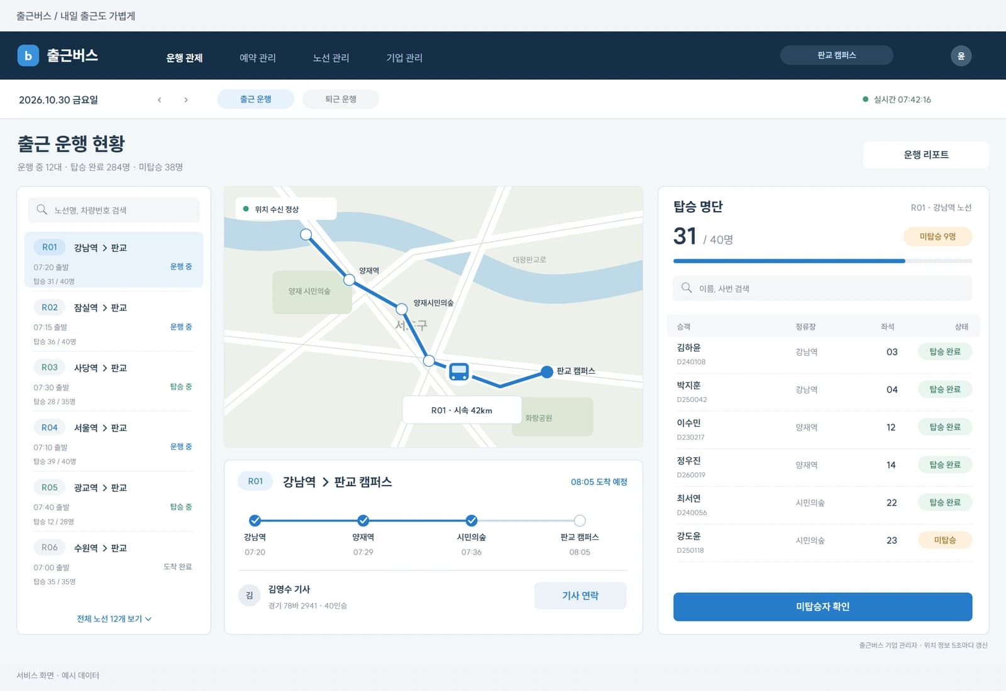Image resolution: width=1006 pixels, height=691 pixels.
Task: Click driver avatar labeled 김
Action: [250, 595]
